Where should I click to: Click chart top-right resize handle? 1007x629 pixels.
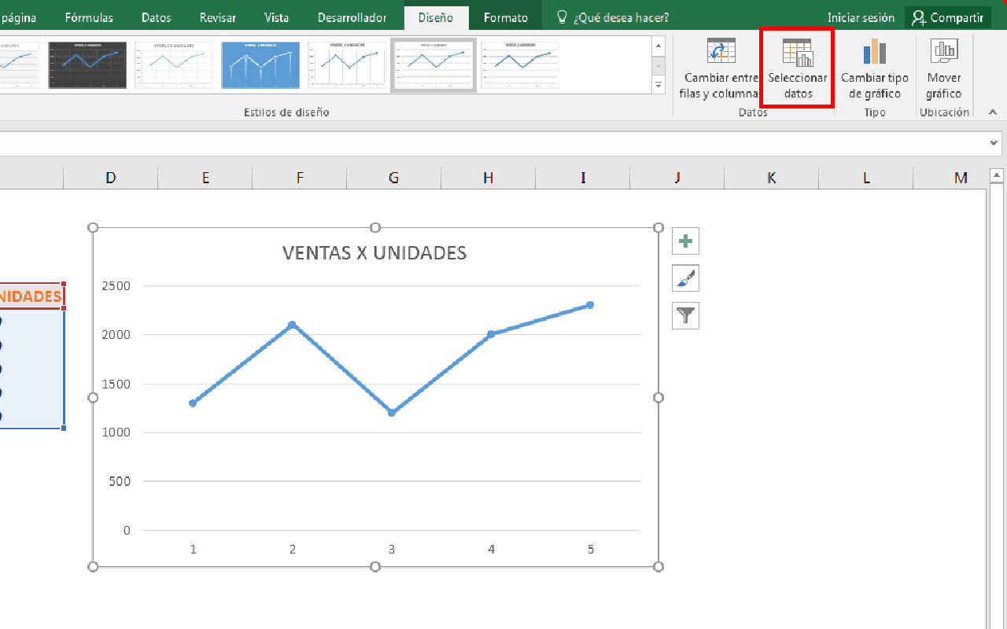coord(658,227)
